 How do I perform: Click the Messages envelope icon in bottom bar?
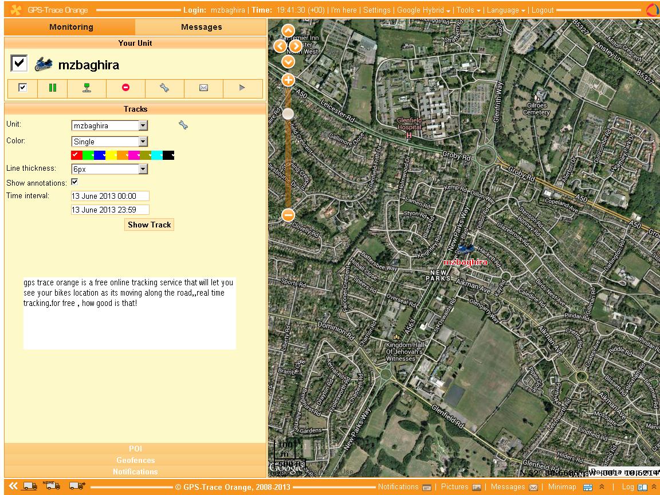point(533,488)
